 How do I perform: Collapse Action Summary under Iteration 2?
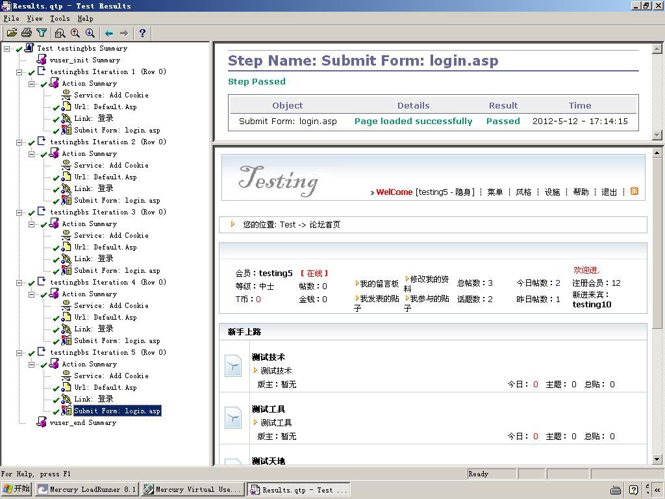click(31, 154)
